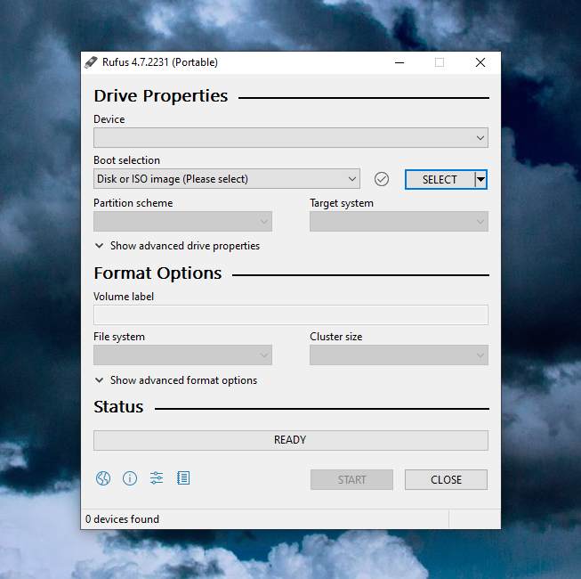The height and width of the screenshot is (579, 581).
Task: Open the Device dropdown
Action: click(291, 138)
